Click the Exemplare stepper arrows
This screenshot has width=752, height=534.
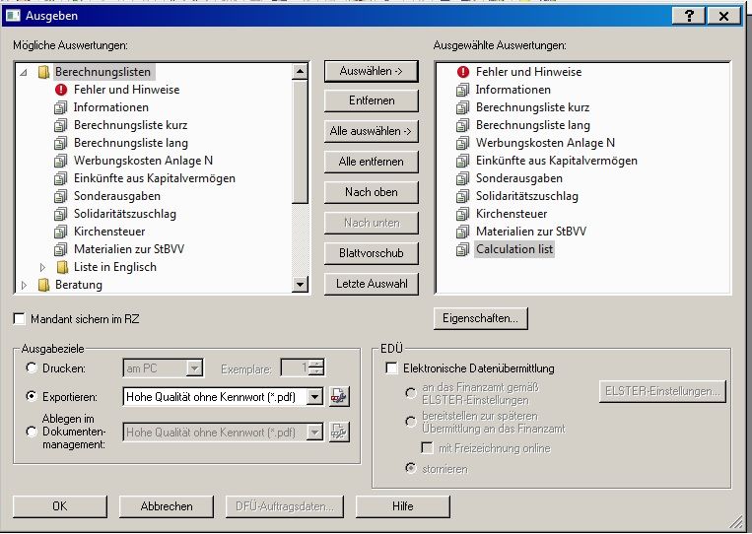click(x=316, y=367)
